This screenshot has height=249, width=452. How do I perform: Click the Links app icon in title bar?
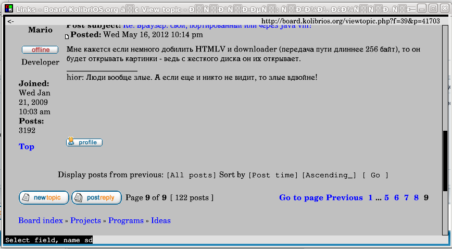[9, 9]
